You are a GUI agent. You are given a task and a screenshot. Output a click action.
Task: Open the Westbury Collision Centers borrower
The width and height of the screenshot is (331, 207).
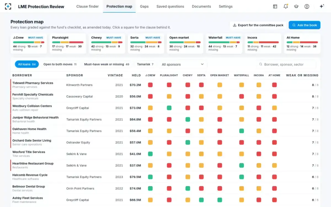click(x=32, y=106)
